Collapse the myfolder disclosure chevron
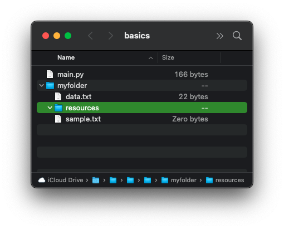 tap(42, 85)
